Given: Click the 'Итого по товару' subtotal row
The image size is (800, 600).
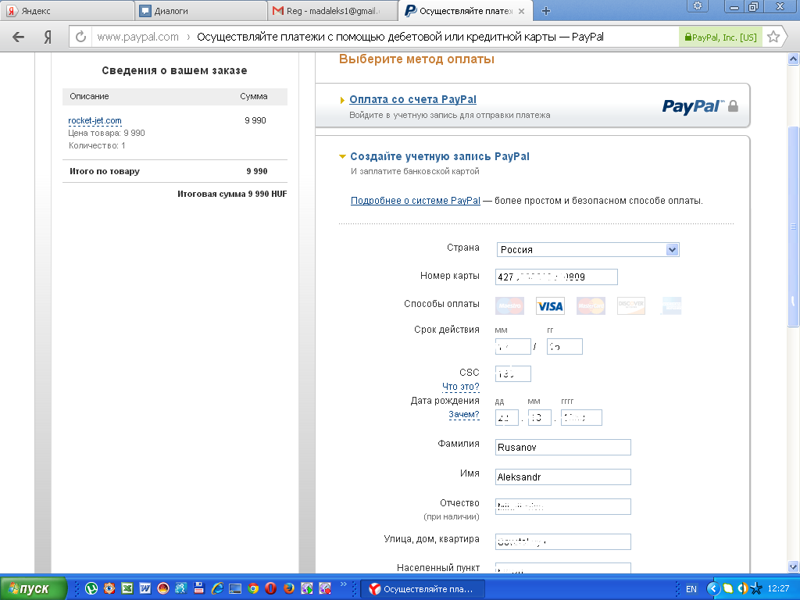Looking at the screenshot, I should click(x=175, y=171).
